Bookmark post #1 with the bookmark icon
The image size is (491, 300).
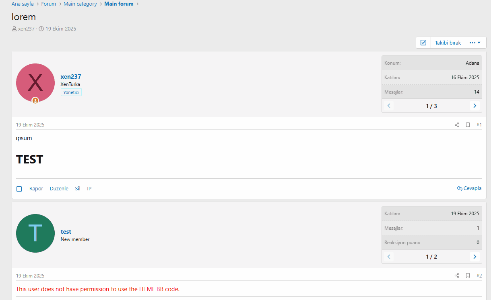pos(468,124)
